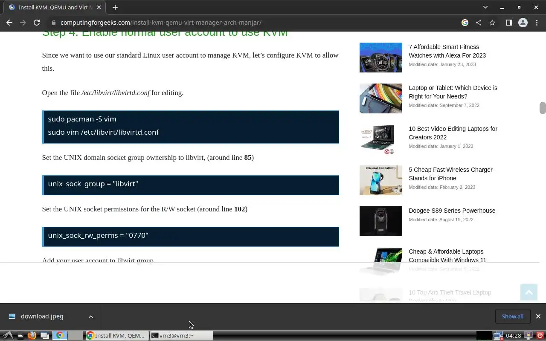Open 7 Affordable Smart Fitness Watches article
The image size is (546, 341).
(x=447, y=51)
